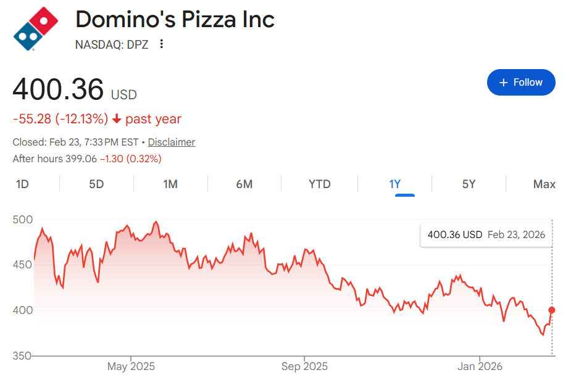This screenshot has height=383, width=563.
Task: Select the 1M chart range
Action: coord(170,184)
